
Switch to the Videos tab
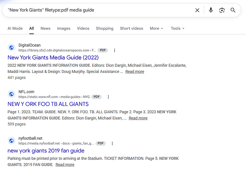click(x=83, y=28)
